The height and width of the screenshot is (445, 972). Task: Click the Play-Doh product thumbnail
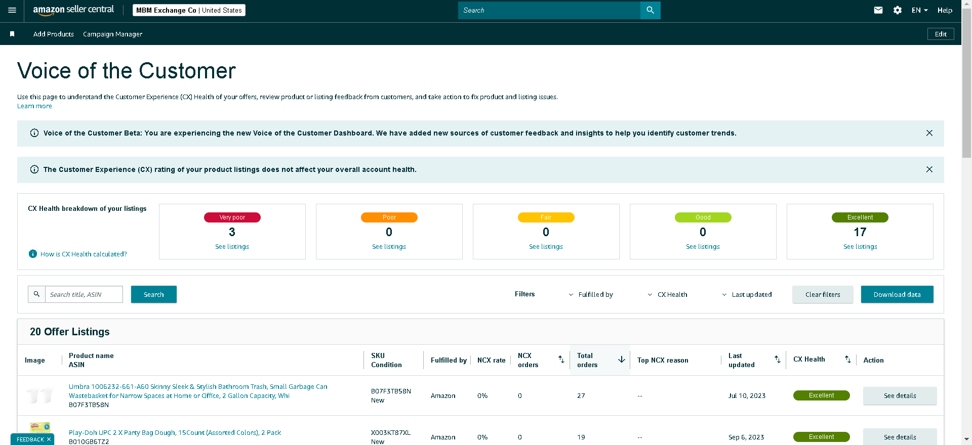click(40, 428)
